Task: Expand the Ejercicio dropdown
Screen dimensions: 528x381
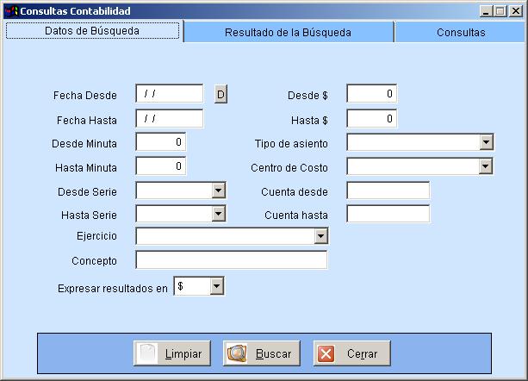Action: [320, 236]
